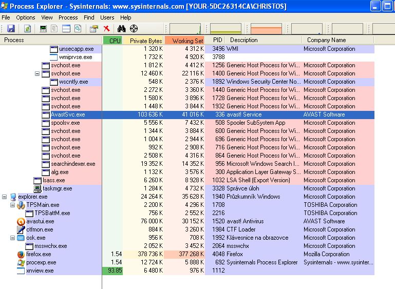Viewport: 395px width, 289px height.
Task: Click the Refresh Now toolbar icon
Action: [x=27, y=28]
